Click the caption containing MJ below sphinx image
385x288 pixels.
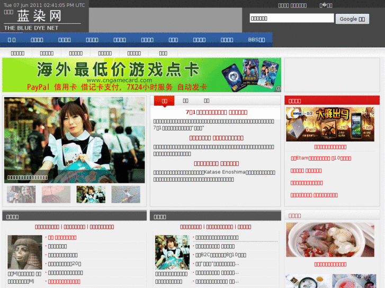[24, 277]
